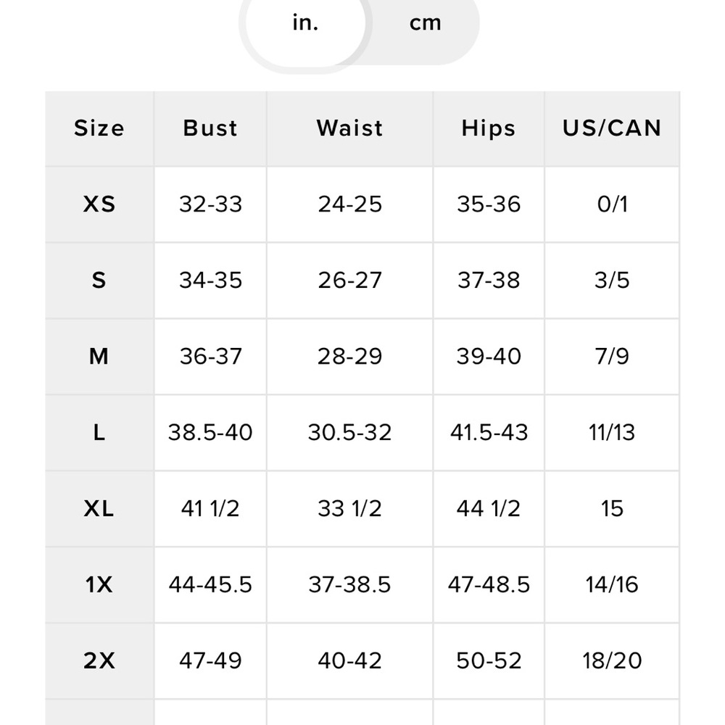Viewport: 725px width, 725px height.
Task: Select the XS size row label
Action: [99, 204]
